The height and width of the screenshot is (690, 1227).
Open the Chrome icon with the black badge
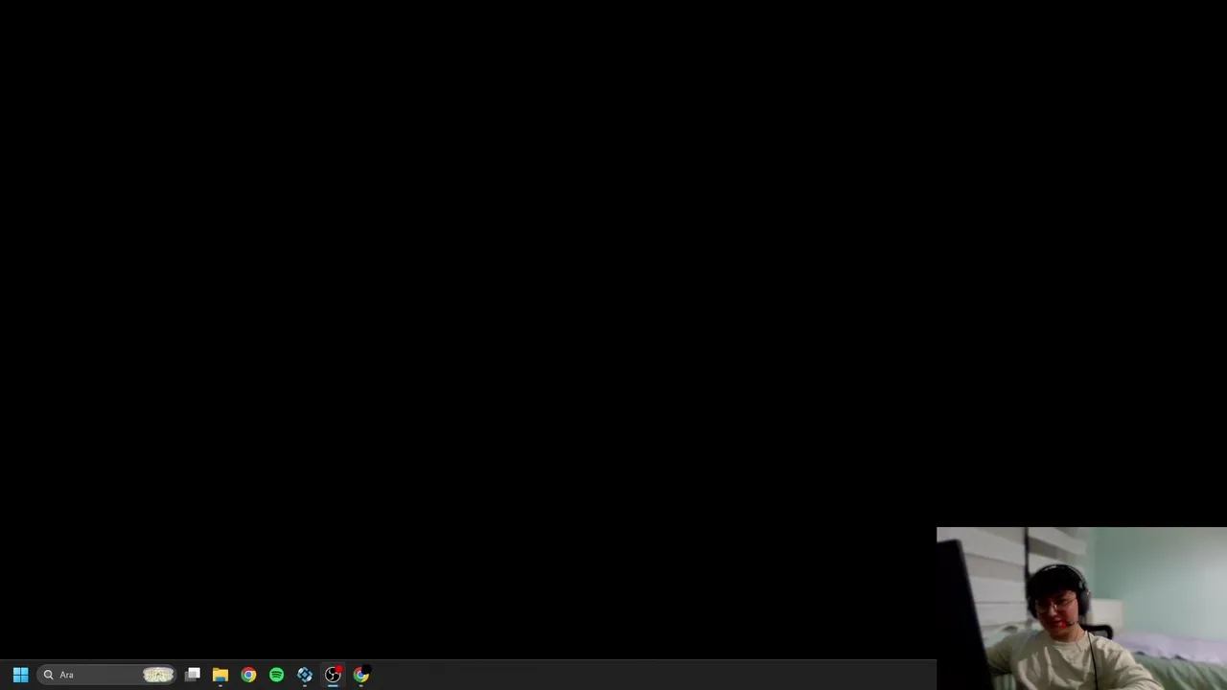360,675
